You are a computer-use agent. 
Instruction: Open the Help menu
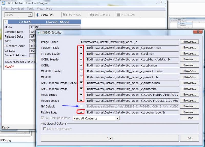[49, 9]
